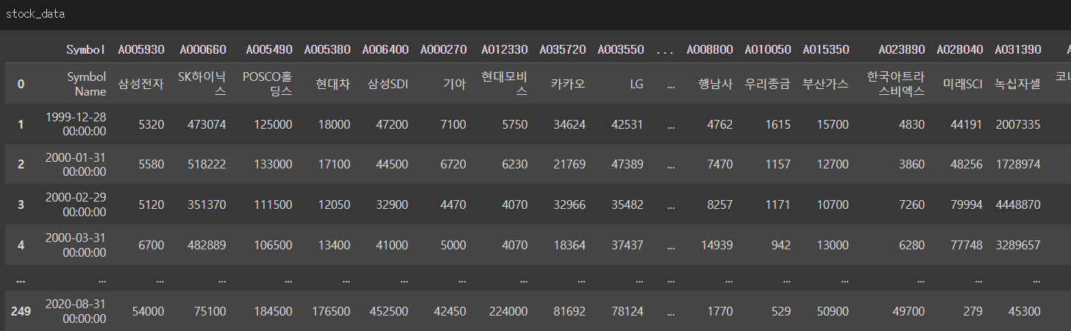
Task: Click the A000270 column header
Action: (444, 49)
